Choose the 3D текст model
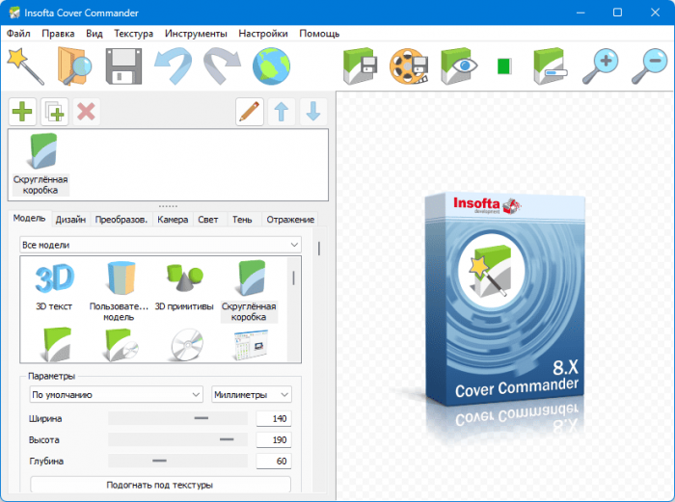The image size is (675, 502). pyautogui.click(x=54, y=287)
